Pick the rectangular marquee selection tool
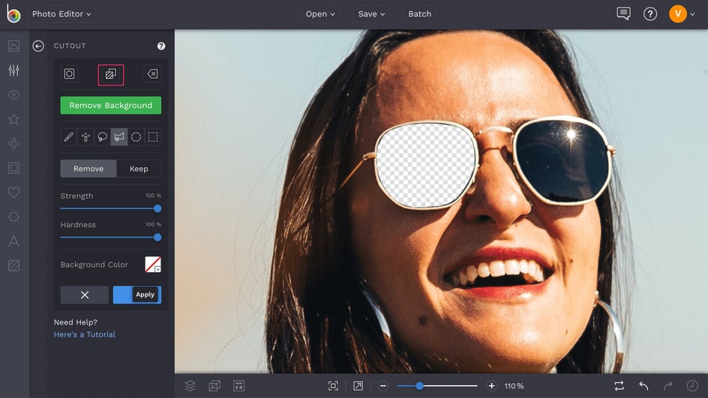 point(153,137)
